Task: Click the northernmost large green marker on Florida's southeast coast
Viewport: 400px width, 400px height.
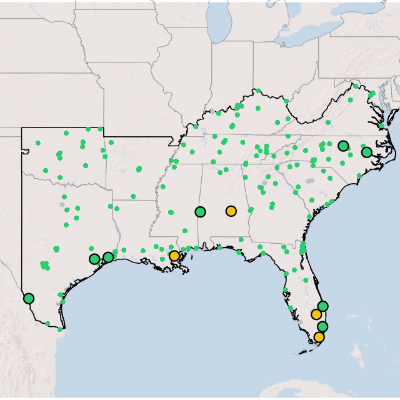Action: pos(323,306)
